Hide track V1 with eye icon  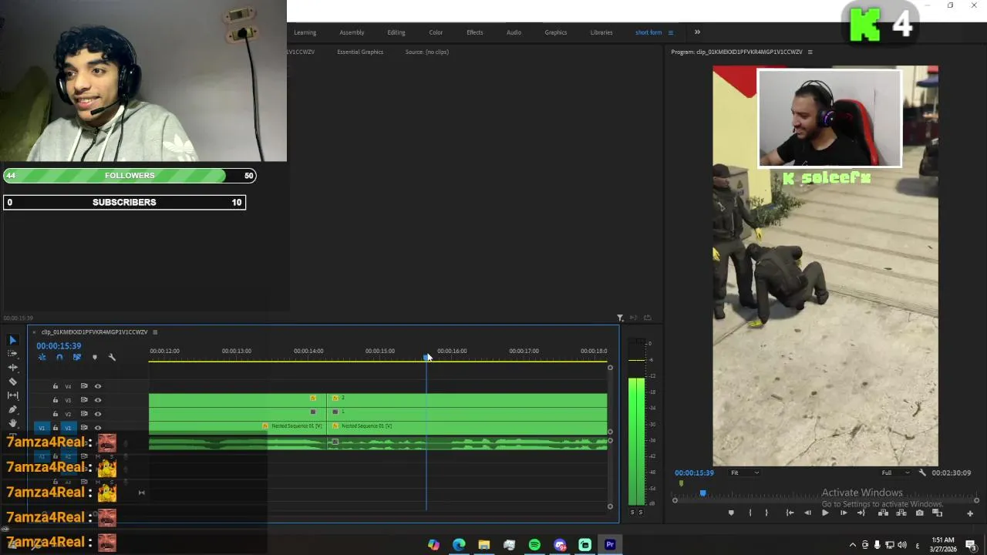[98, 428]
